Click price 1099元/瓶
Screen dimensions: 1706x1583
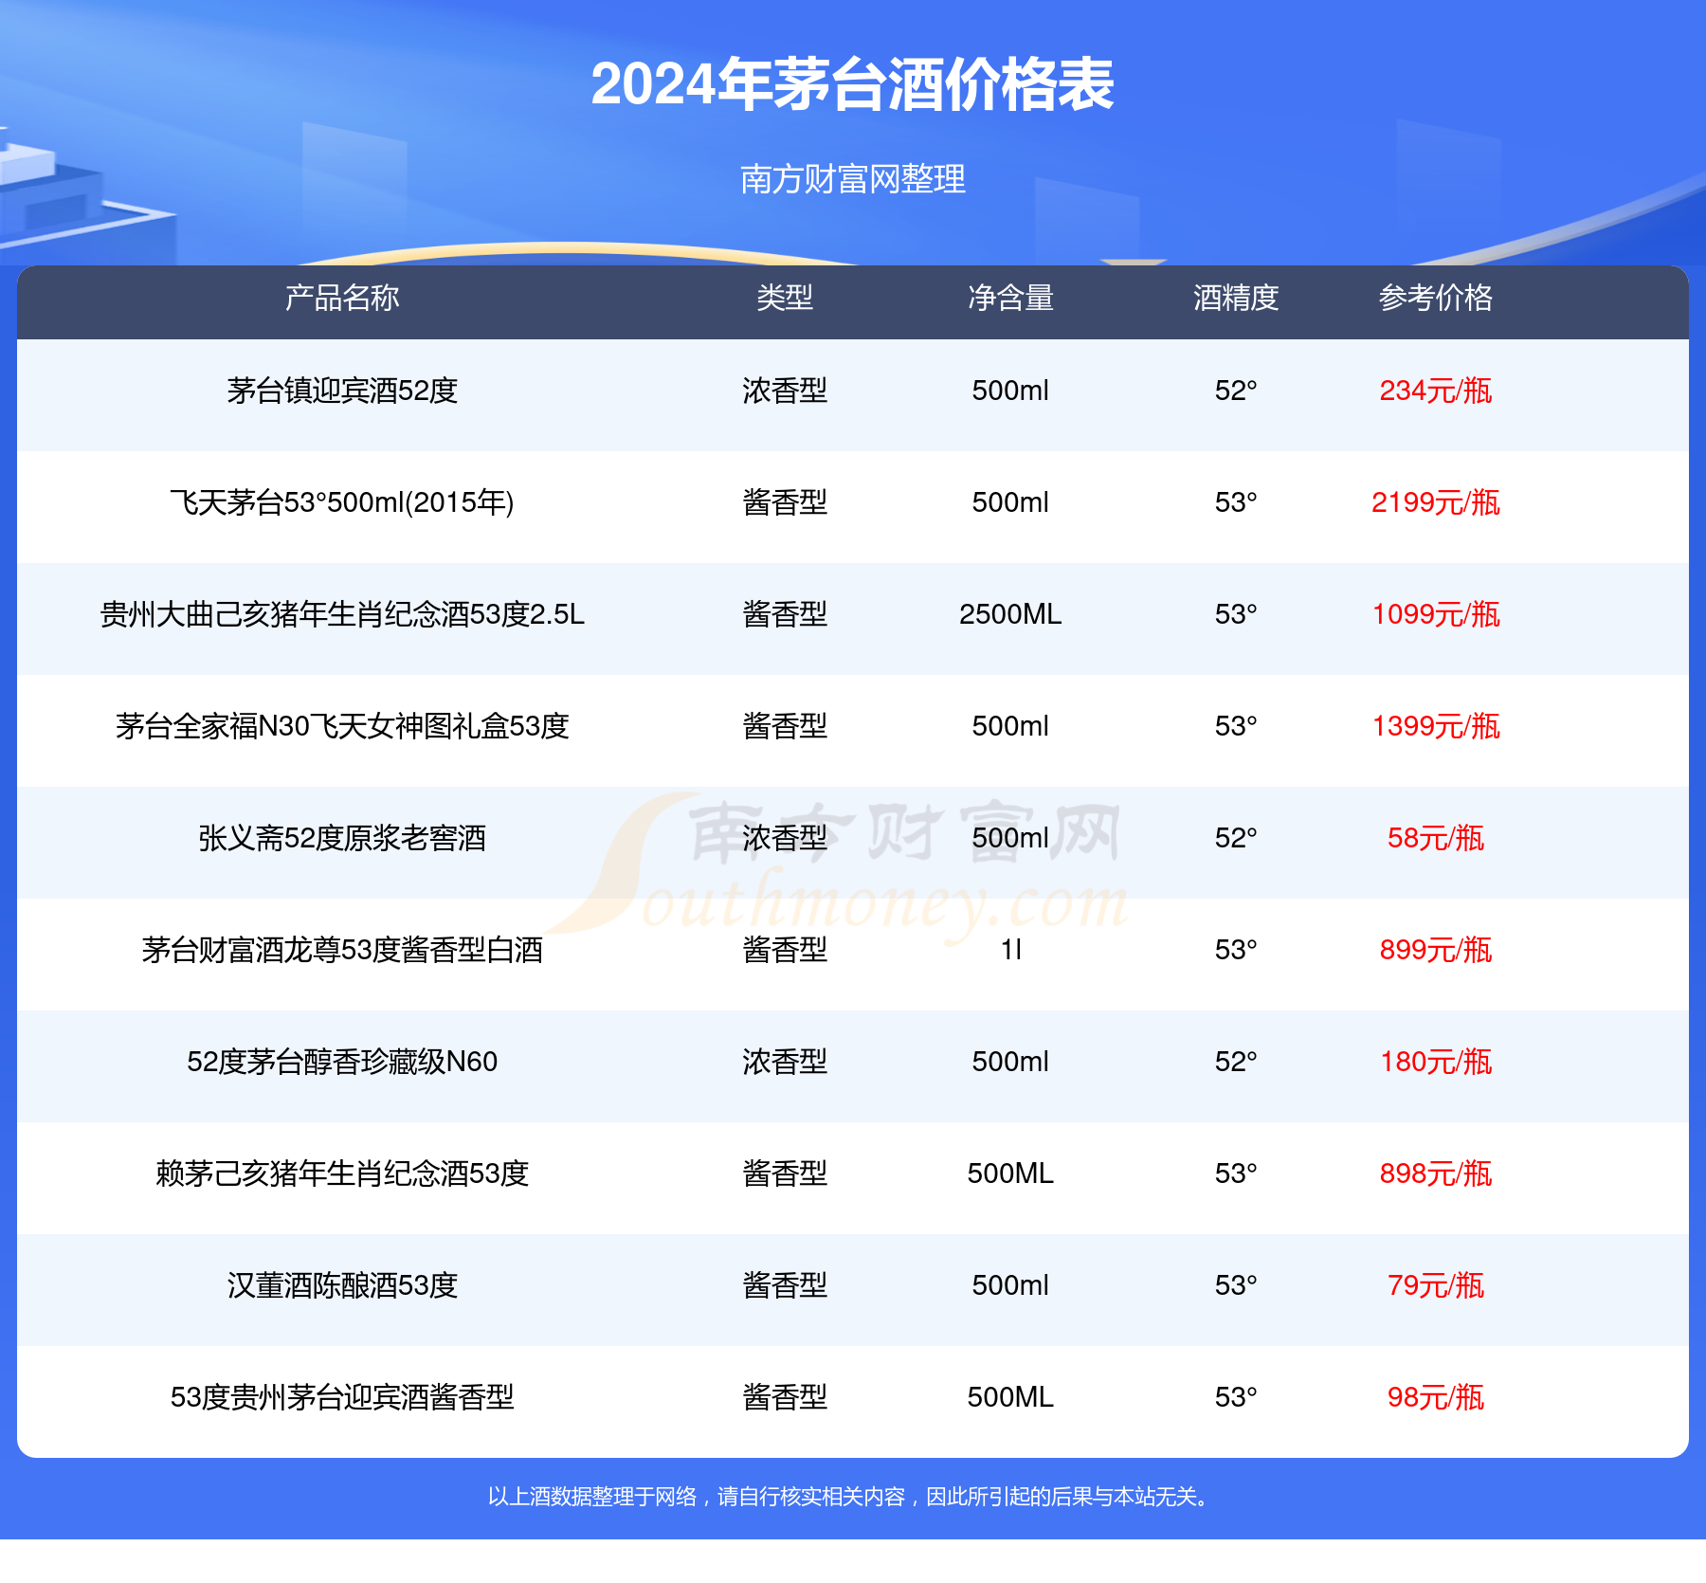[x=1436, y=614]
